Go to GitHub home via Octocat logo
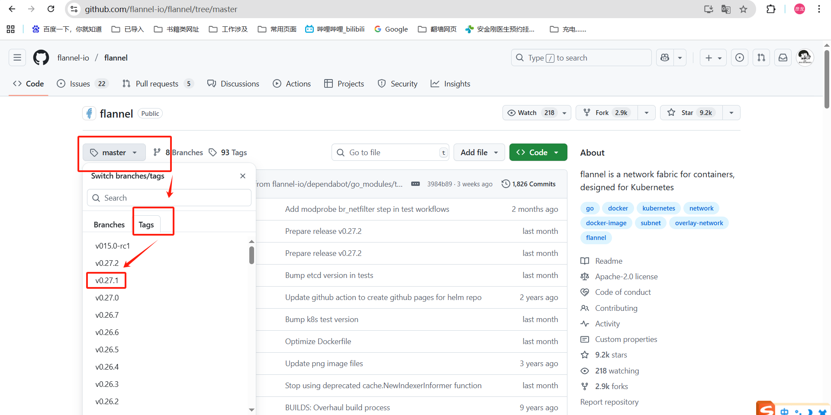The image size is (831, 415). click(41, 57)
